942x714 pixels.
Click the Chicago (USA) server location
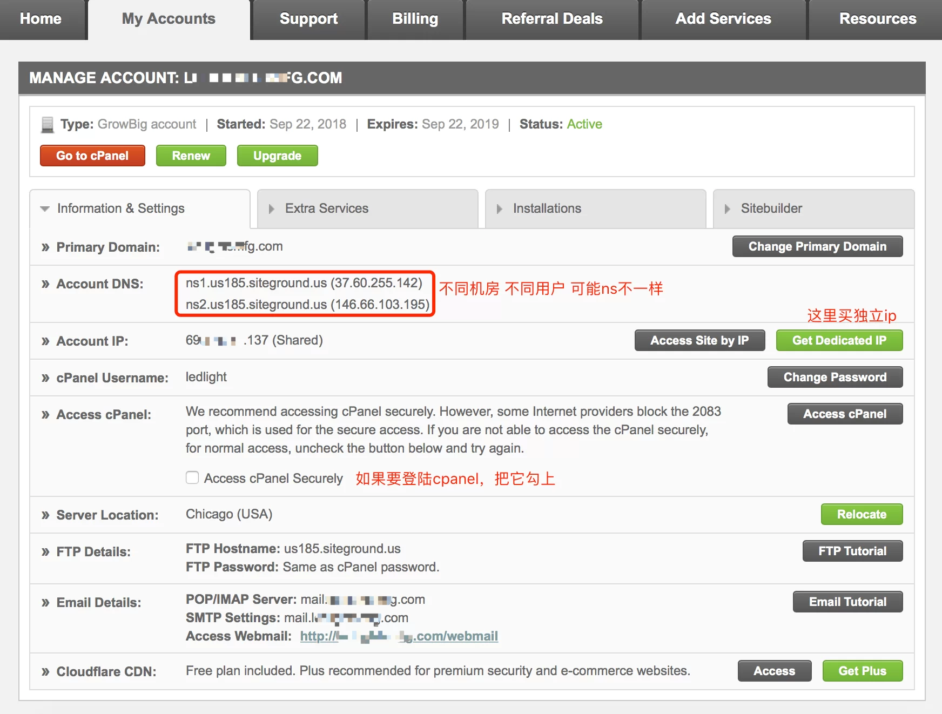tap(229, 514)
